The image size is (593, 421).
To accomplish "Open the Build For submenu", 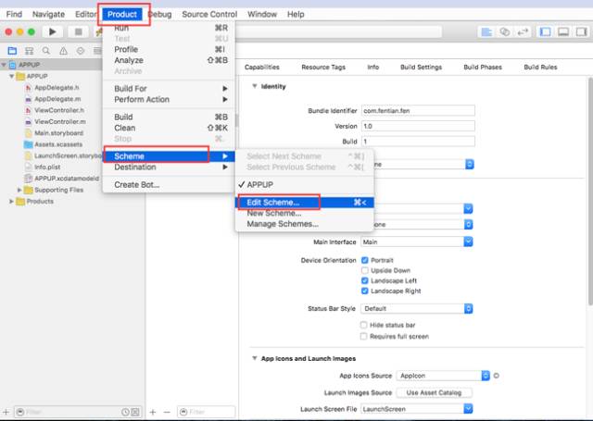I will 169,89.
